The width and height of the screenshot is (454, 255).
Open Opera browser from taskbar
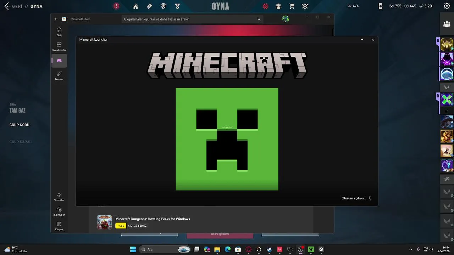[249, 249]
